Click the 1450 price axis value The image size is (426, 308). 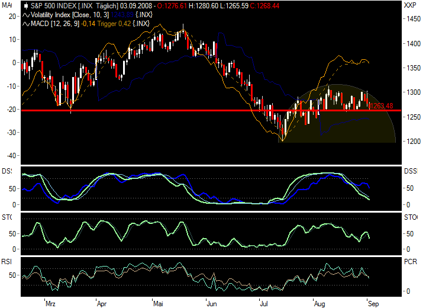(x=414, y=19)
